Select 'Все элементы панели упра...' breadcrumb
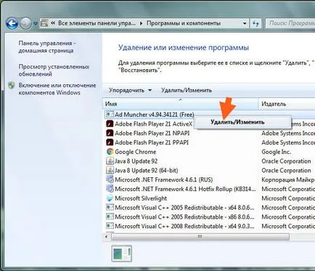Screen dimensions: 315x271 (97, 23)
